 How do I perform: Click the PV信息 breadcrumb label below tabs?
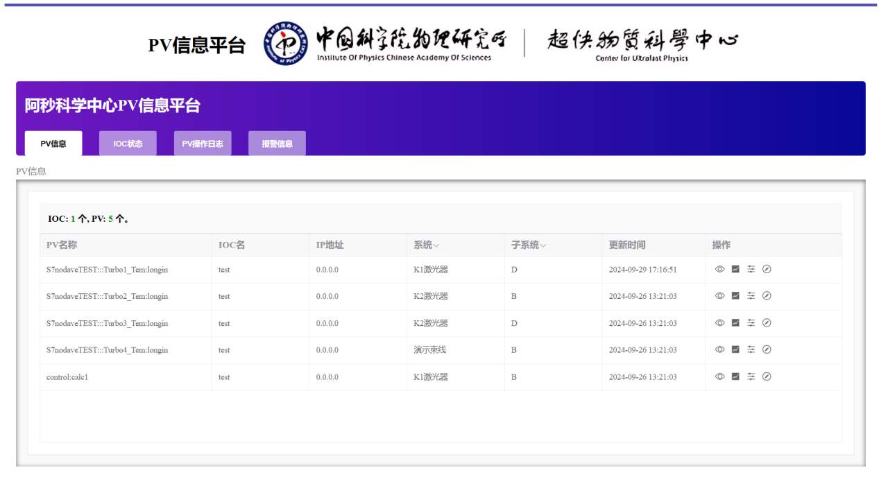coord(31,171)
